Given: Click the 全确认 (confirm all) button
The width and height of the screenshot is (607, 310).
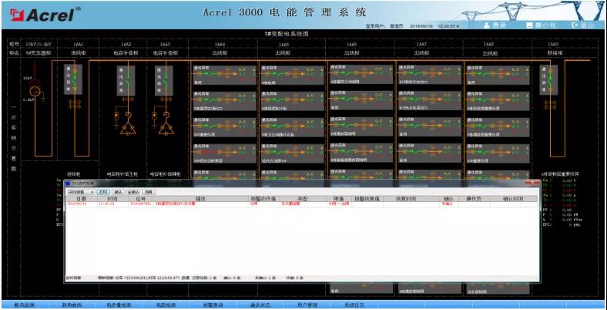Looking at the screenshot, I should coord(133,192).
